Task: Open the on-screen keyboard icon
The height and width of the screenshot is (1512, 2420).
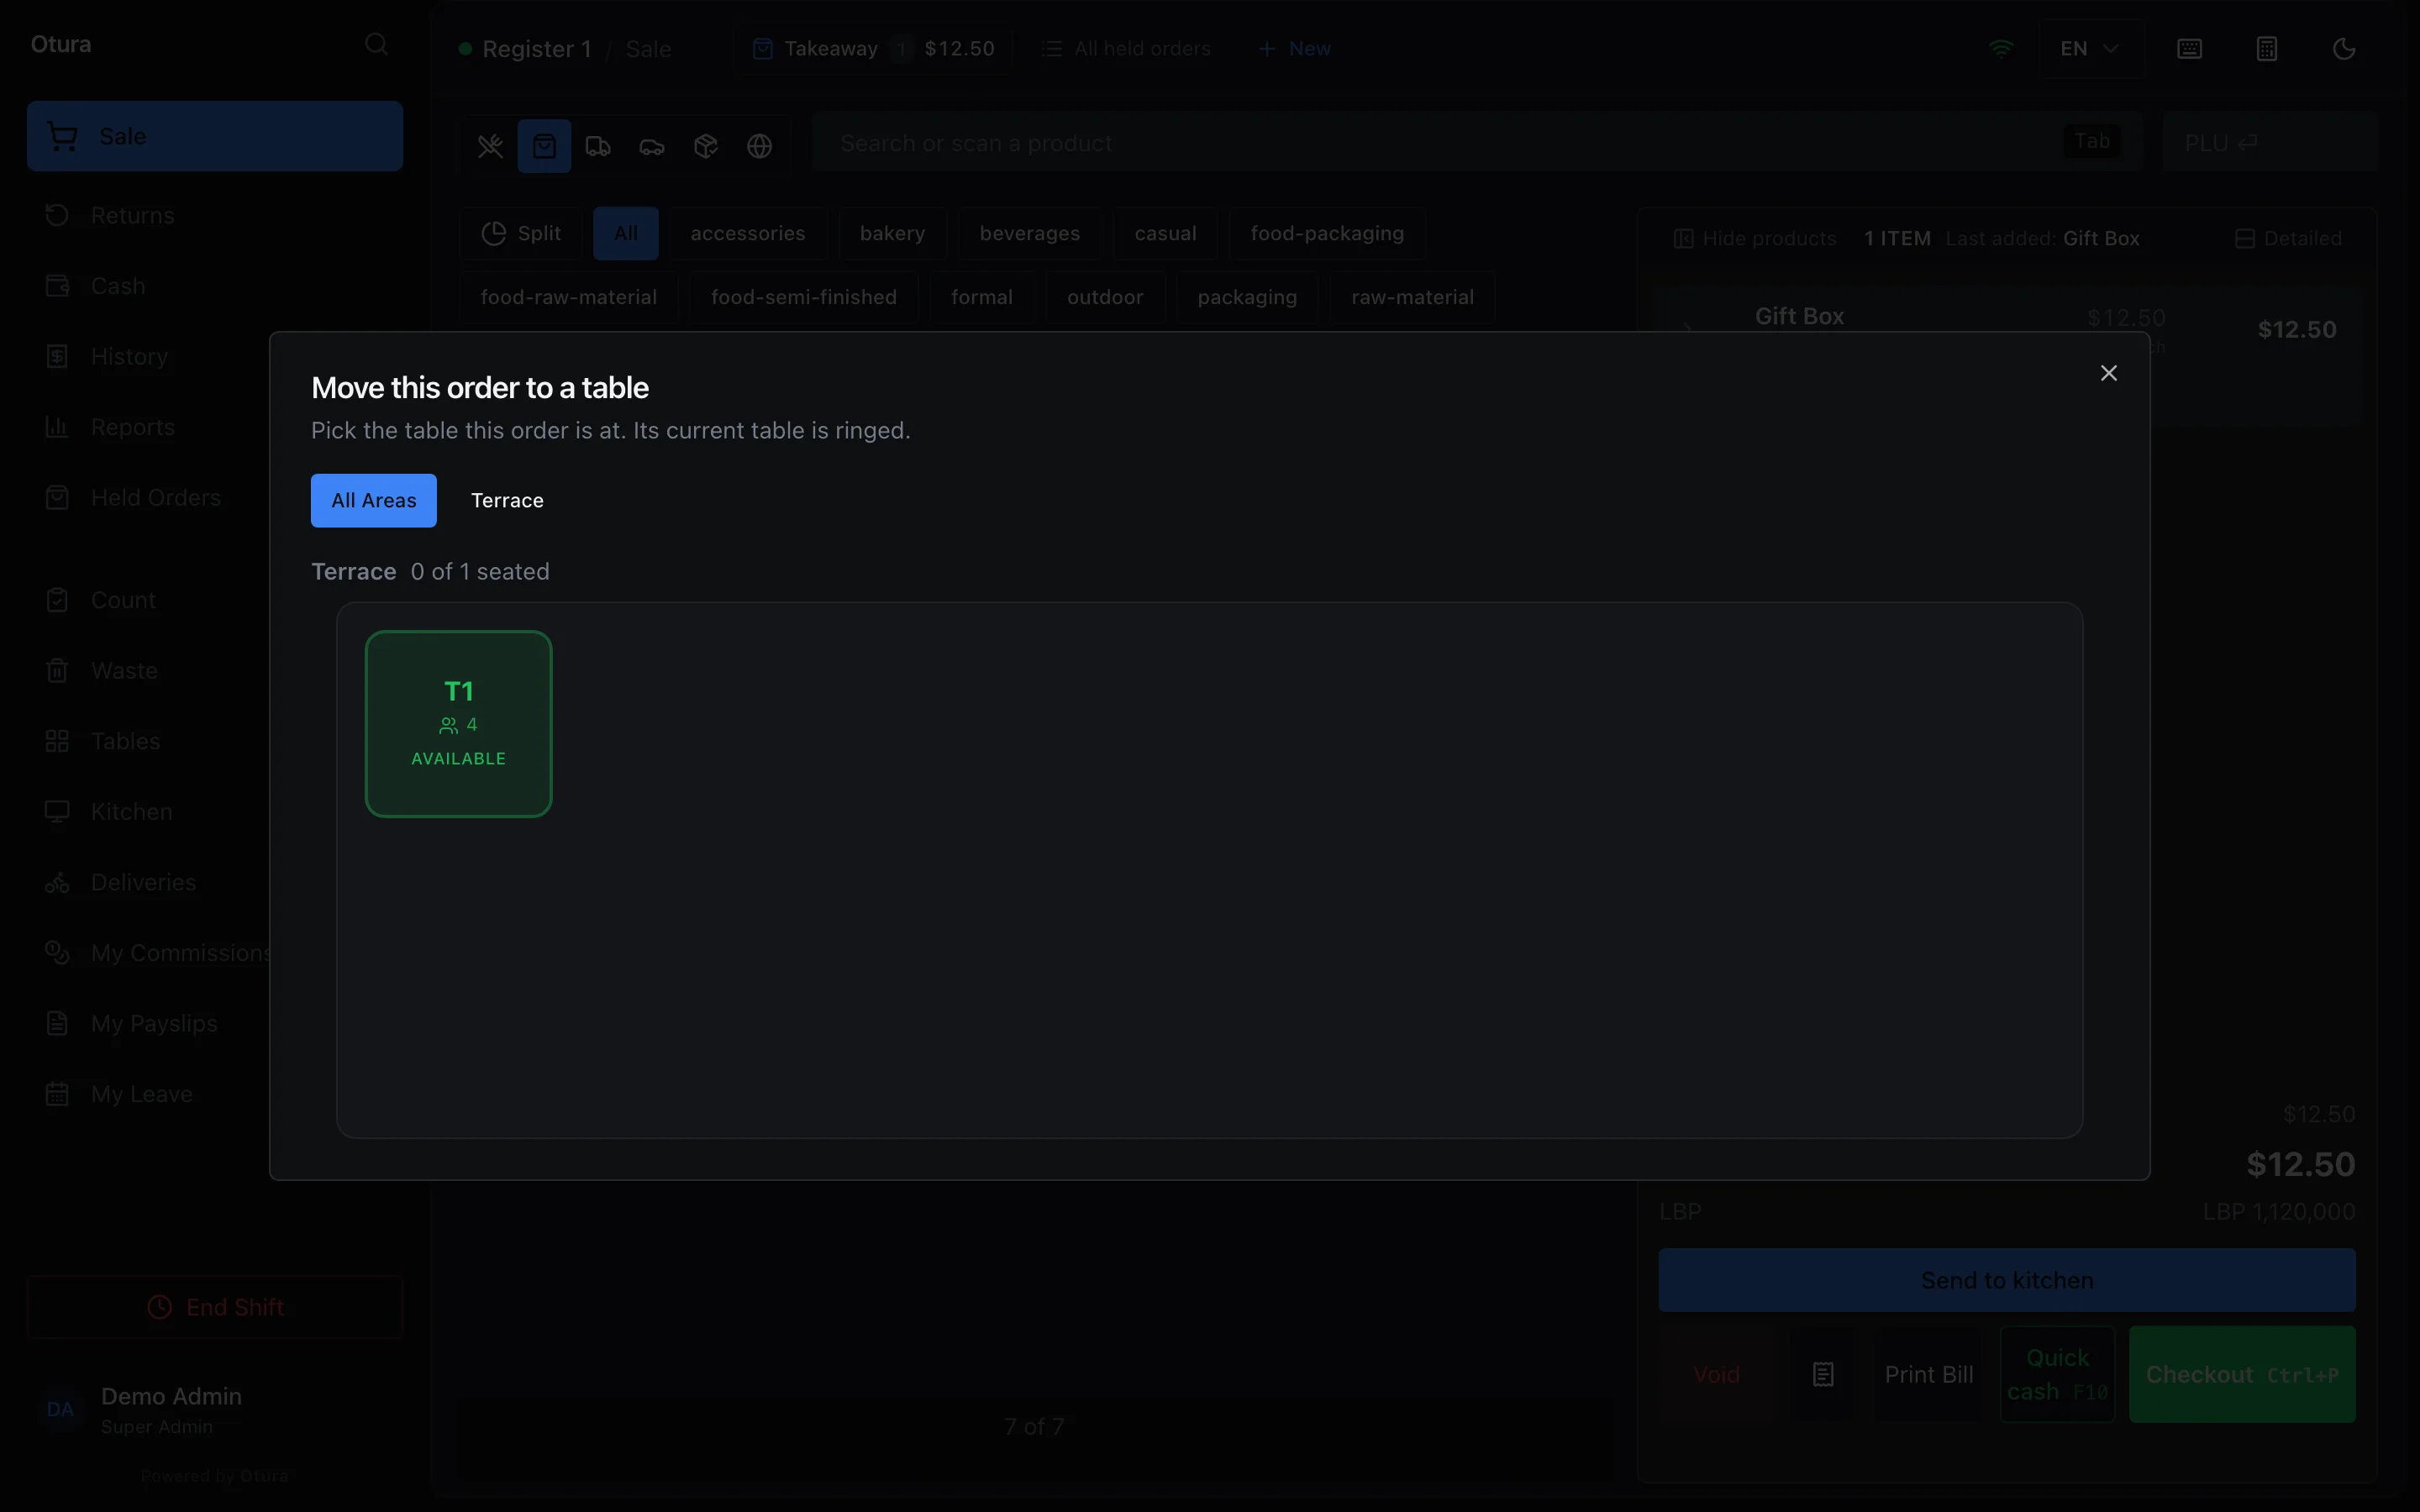Action: (x=2189, y=49)
